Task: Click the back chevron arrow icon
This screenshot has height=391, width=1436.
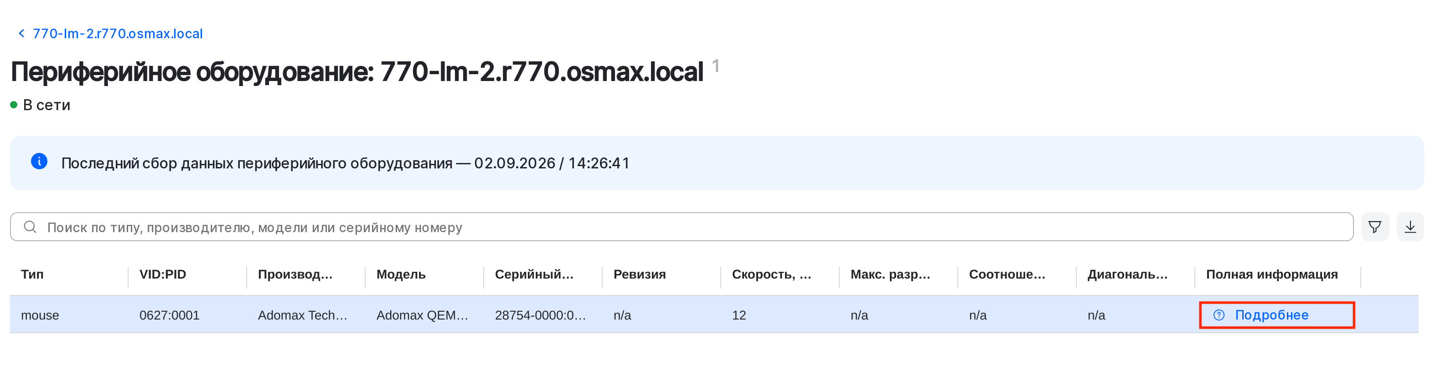Action: point(21,33)
